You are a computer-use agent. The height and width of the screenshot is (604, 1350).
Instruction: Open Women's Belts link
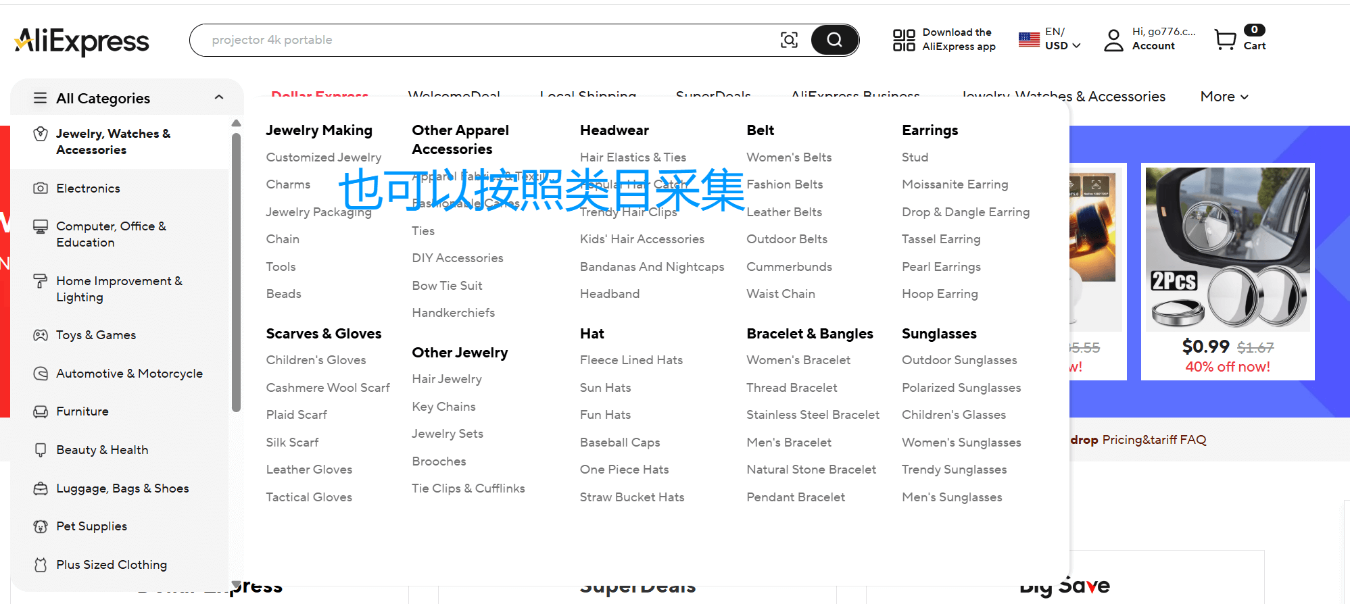coord(789,157)
